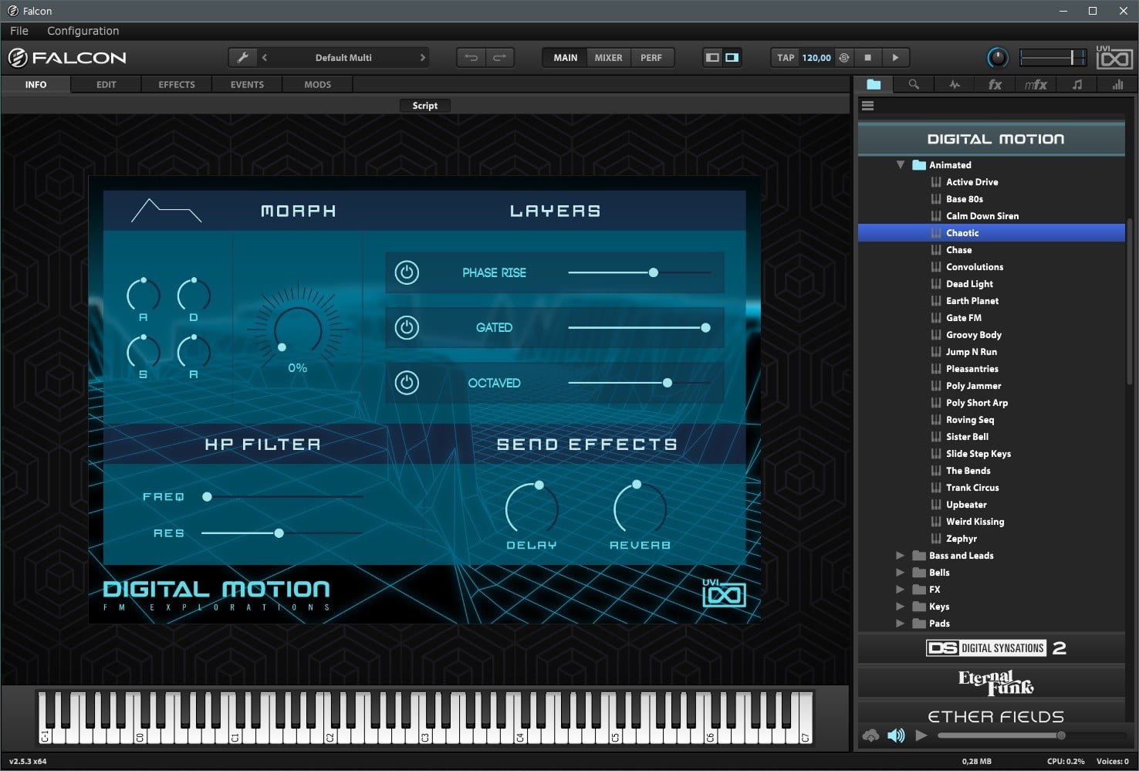Click the wrench settings icon in the toolbar
Screen dimensions: 1139x771
pos(242,56)
